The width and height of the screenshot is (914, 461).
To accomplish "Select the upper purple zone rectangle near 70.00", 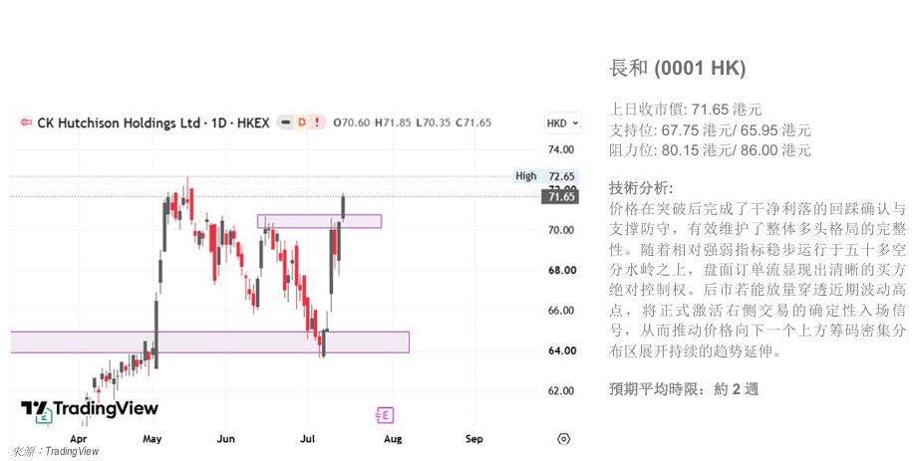I will [x=319, y=221].
